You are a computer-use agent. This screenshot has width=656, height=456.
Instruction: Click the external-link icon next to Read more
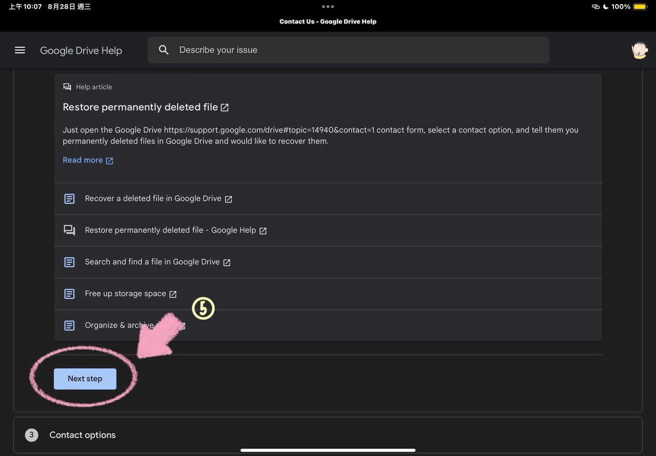click(109, 161)
